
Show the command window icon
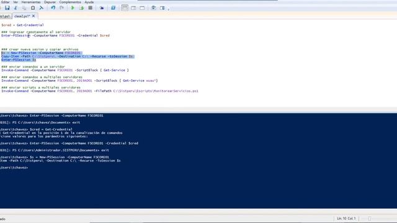pyautogui.click(x=153, y=8)
